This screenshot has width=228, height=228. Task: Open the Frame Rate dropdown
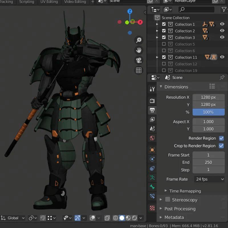(x=209, y=179)
